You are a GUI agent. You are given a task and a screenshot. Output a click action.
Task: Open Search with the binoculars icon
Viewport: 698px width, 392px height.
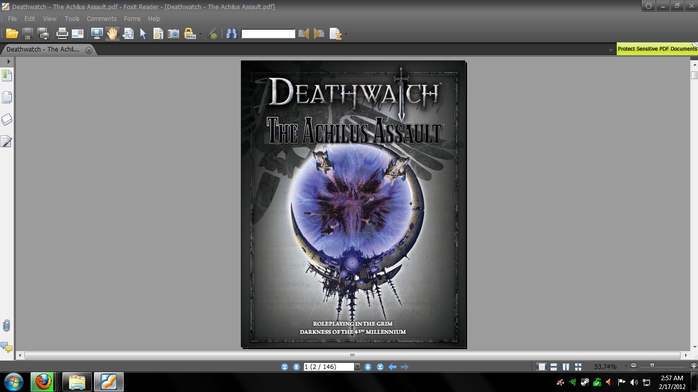click(x=232, y=34)
